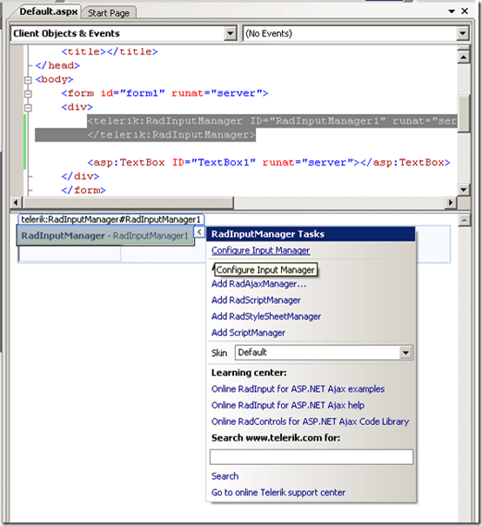Click the Search link
Viewport: 482px width, 526px height.
[x=225, y=476]
